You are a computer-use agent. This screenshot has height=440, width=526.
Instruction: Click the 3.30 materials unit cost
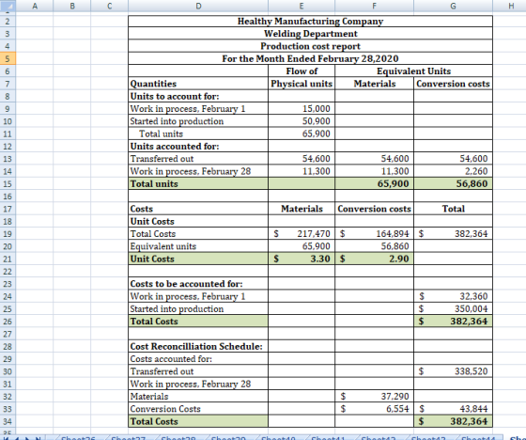click(x=302, y=259)
